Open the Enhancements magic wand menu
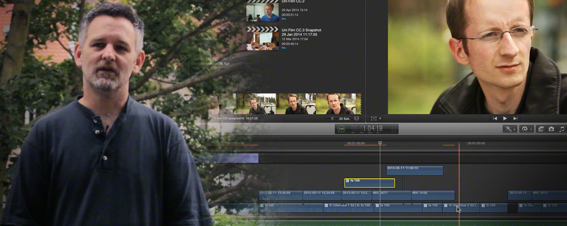 tap(510, 129)
